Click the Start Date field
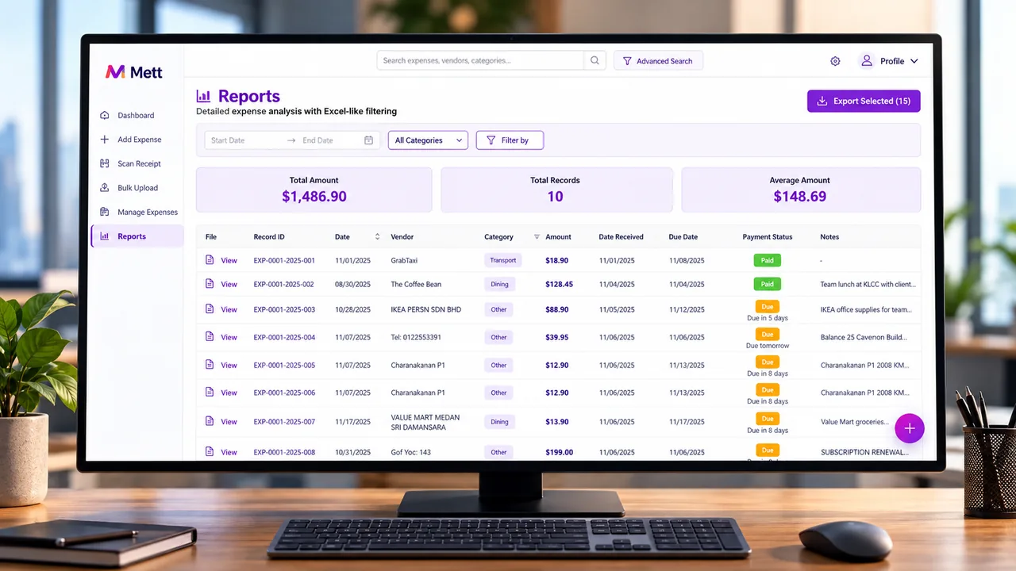Screen dimensions: 1016x571 244,140
